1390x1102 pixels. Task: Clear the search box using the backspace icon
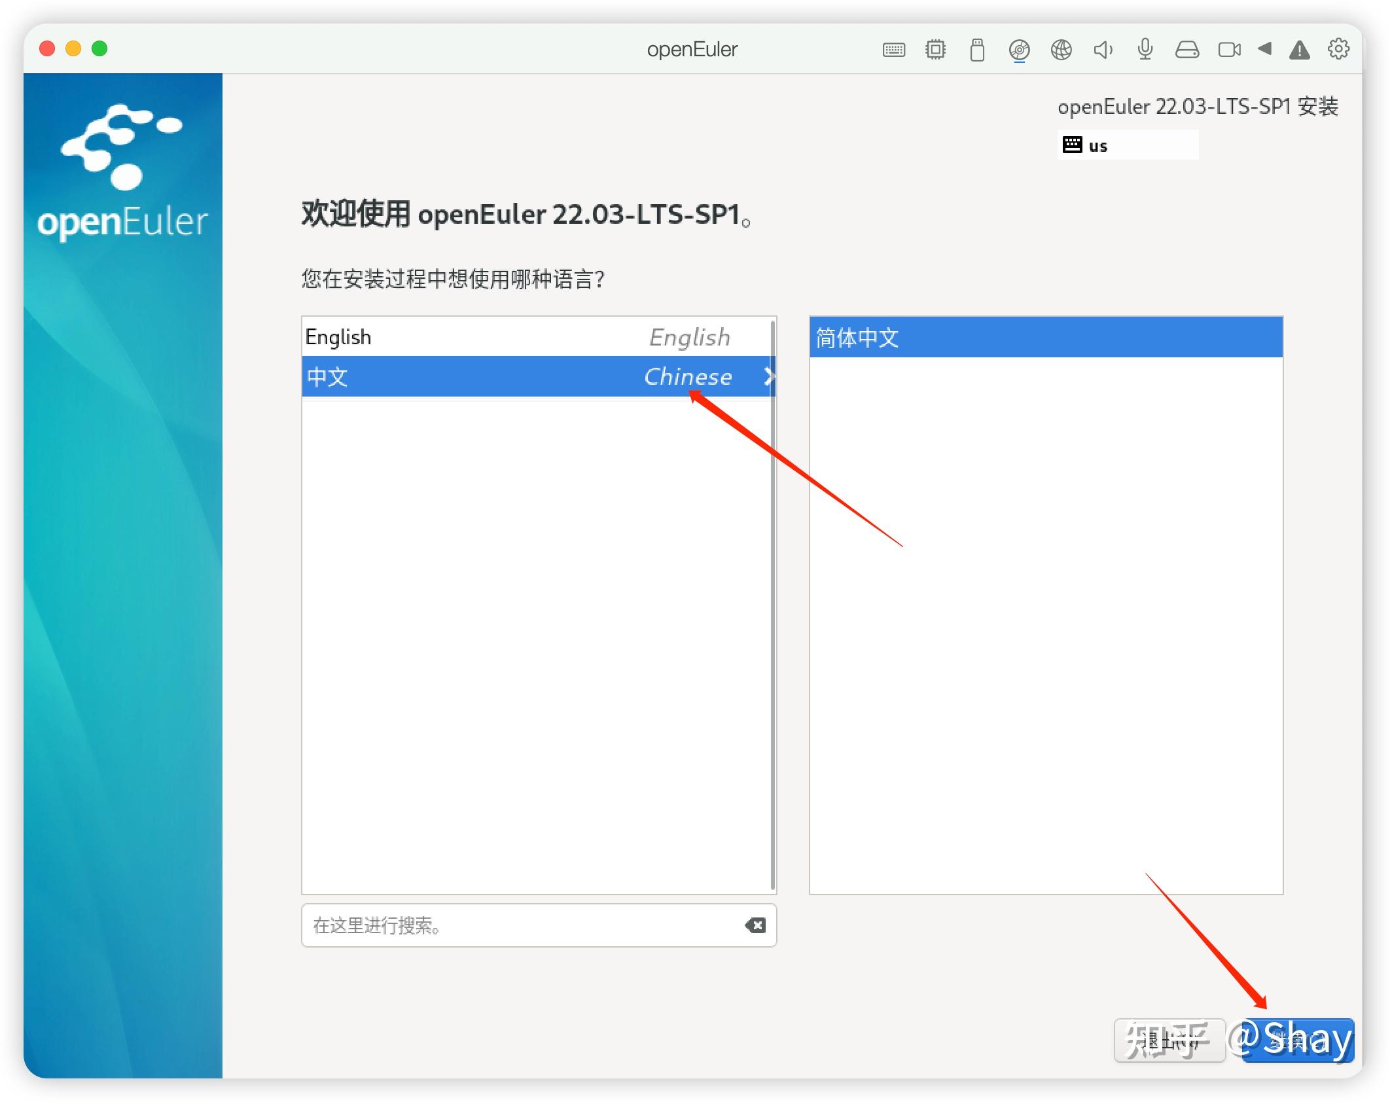point(756,925)
